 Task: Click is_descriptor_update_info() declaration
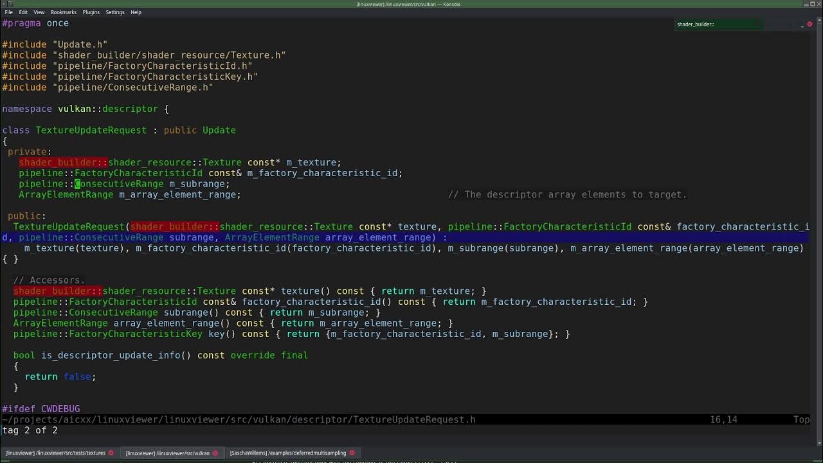click(x=161, y=355)
